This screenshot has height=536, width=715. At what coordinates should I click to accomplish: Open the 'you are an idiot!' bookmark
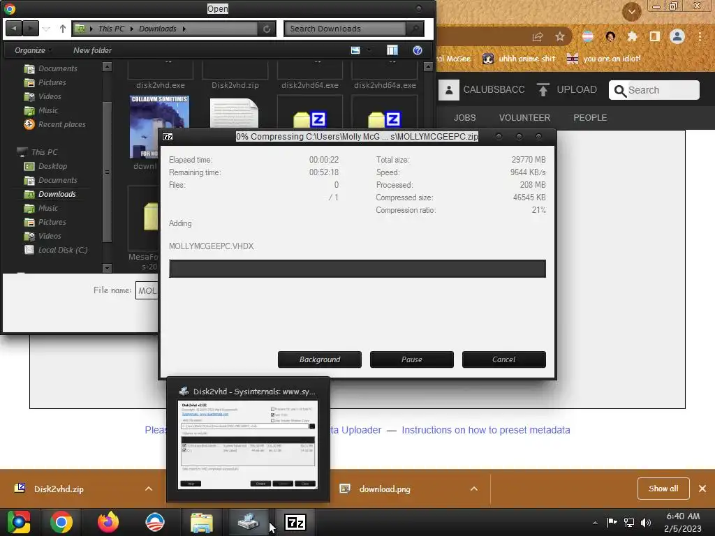[604, 59]
